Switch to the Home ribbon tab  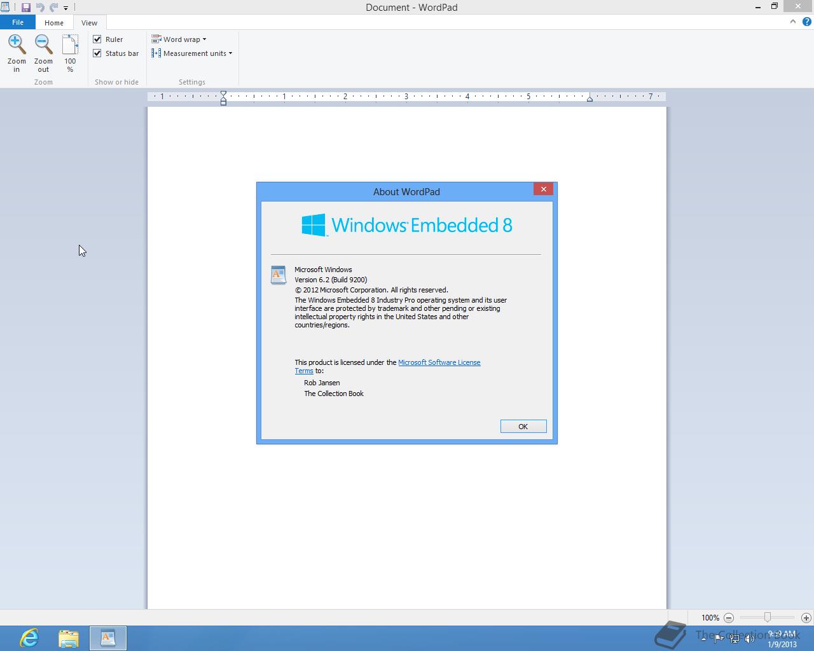tap(54, 23)
